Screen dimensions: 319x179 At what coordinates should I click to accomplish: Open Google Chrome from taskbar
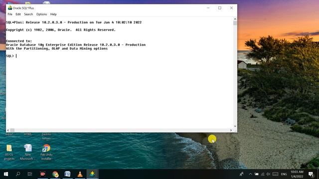coord(55,174)
